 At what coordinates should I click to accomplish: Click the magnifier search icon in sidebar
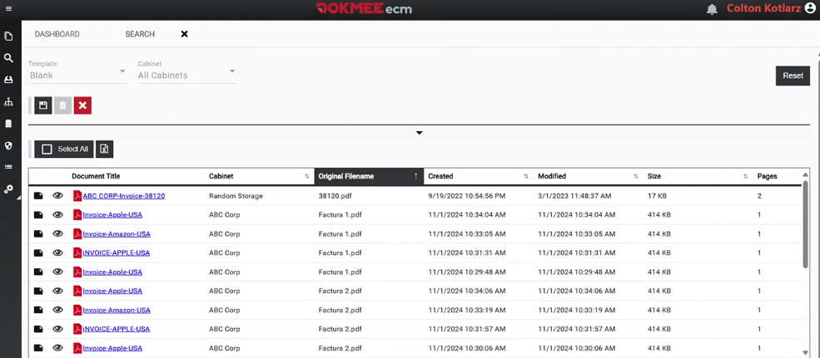[8, 58]
